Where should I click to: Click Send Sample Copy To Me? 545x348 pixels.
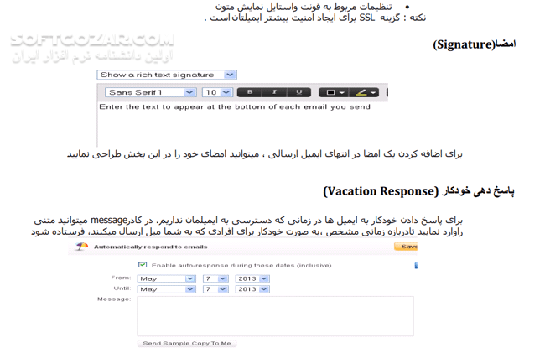click(187, 344)
